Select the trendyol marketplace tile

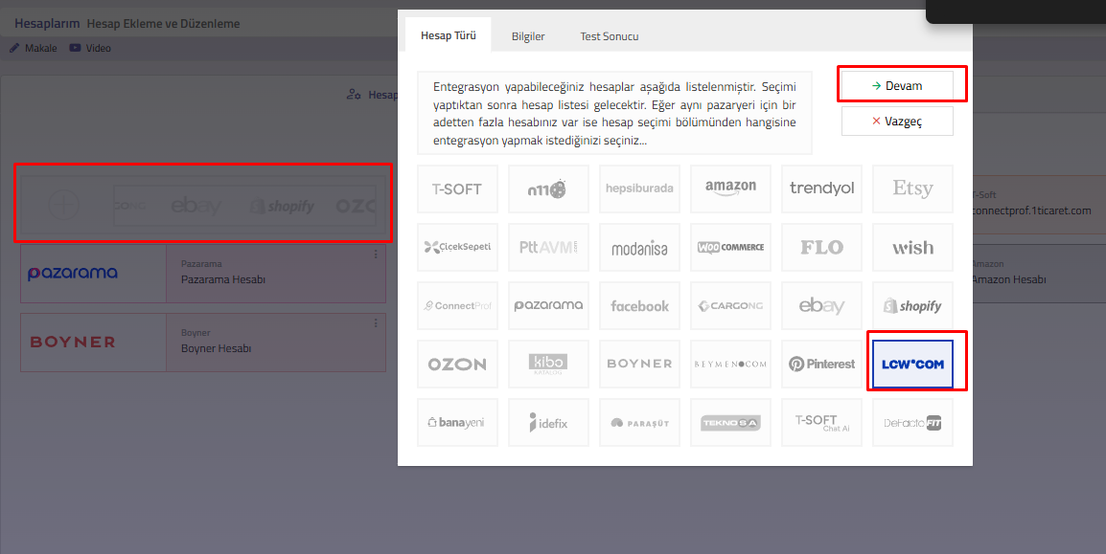821,188
